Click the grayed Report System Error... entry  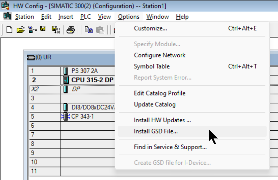[192, 77]
